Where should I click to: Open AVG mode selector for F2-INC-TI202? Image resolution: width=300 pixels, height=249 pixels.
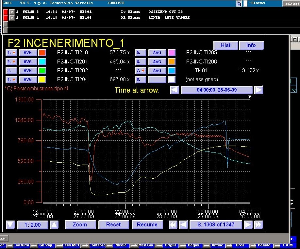tap(28, 70)
